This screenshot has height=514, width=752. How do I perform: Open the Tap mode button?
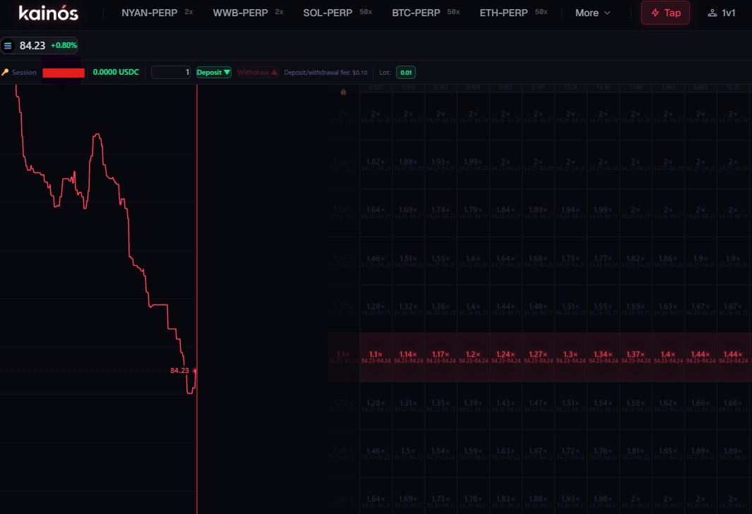click(x=665, y=13)
